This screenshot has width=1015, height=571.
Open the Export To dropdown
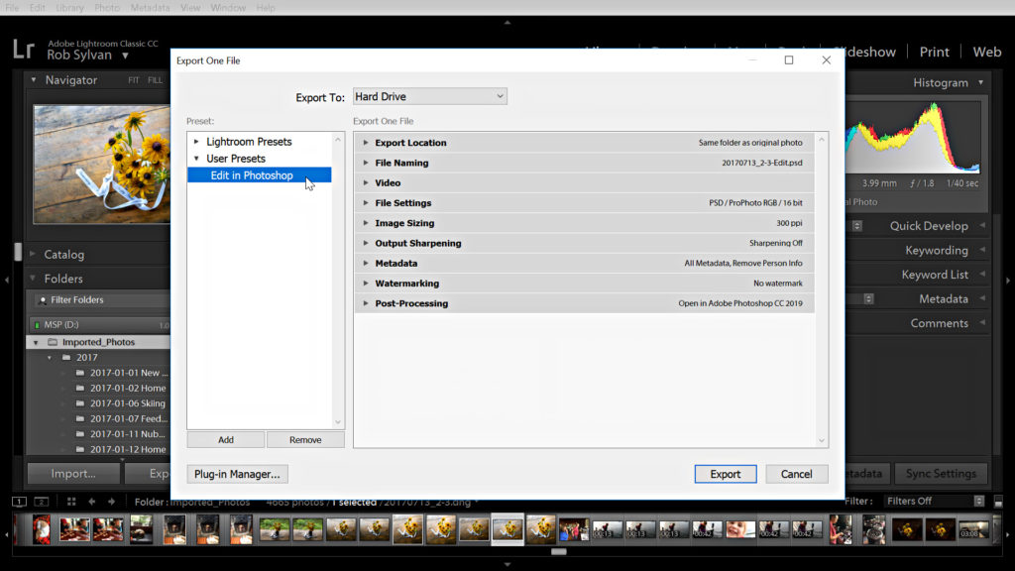tap(429, 96)
